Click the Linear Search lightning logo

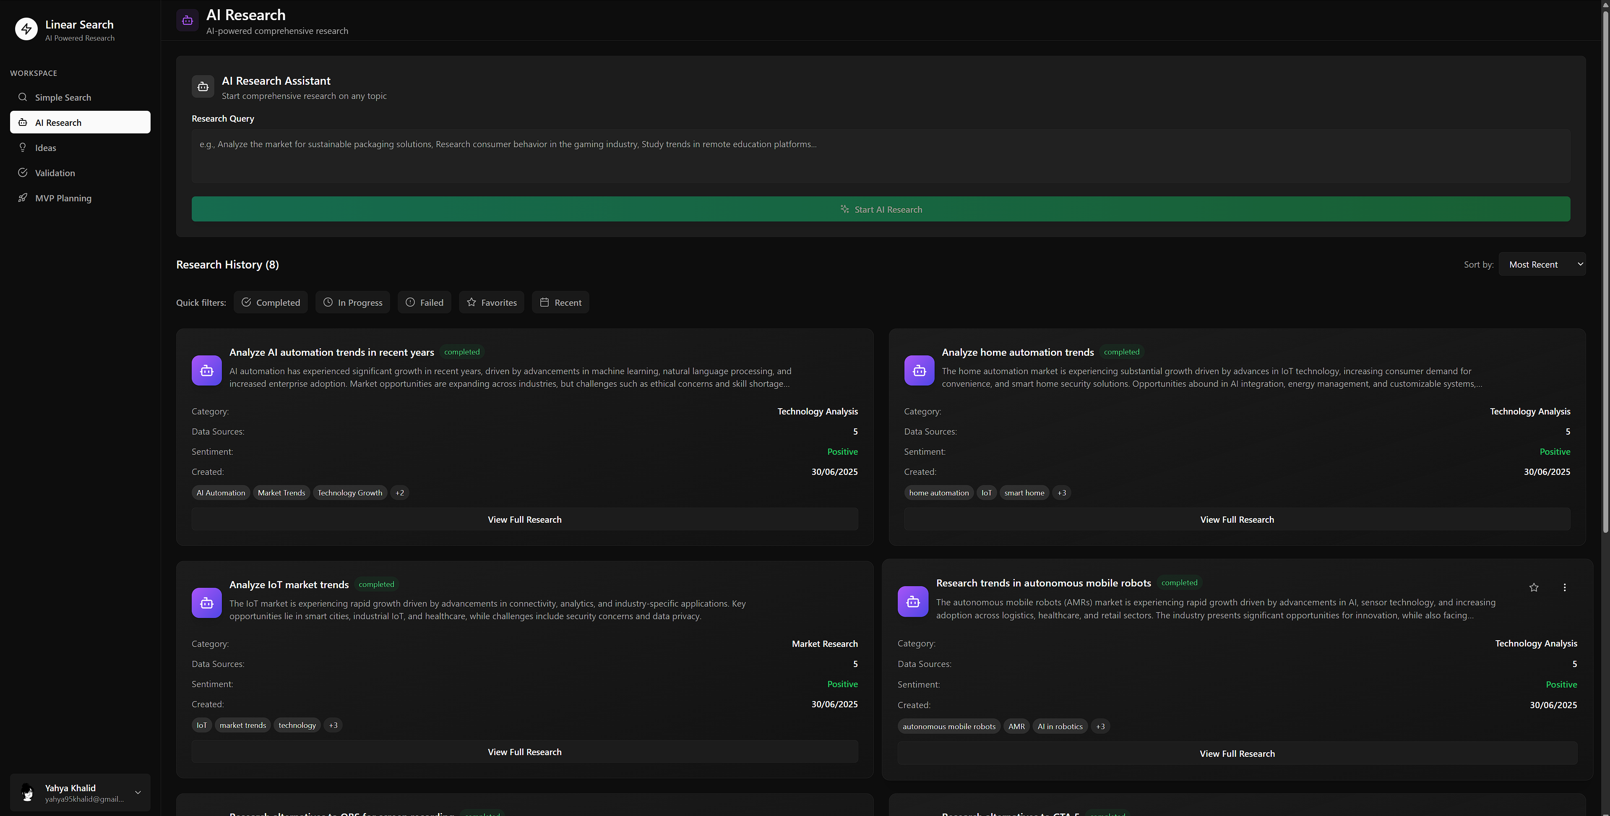(26, 29)
